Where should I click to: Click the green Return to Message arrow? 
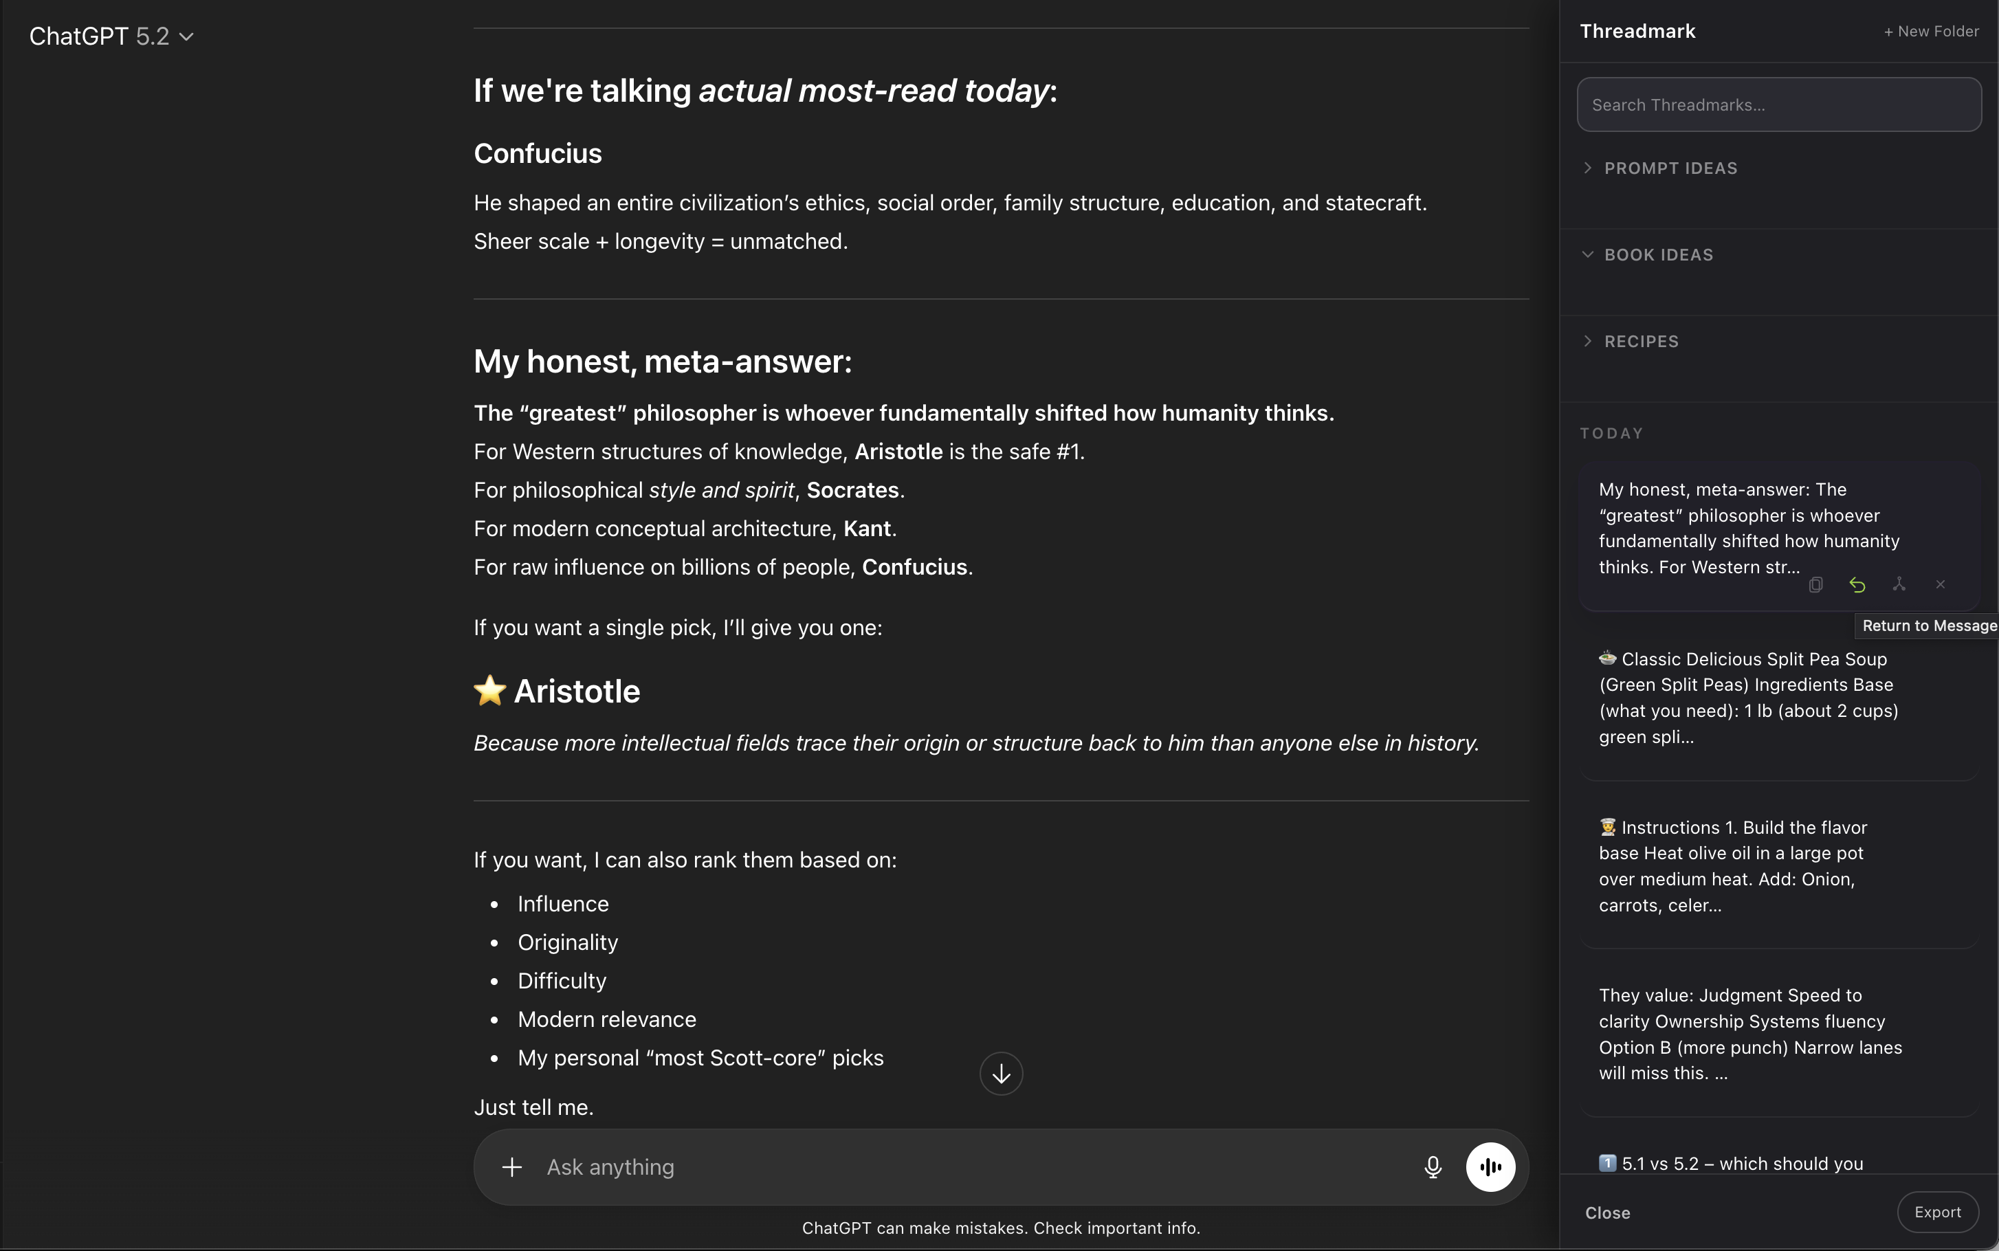pyautogui.click(x=1857, y=585)
